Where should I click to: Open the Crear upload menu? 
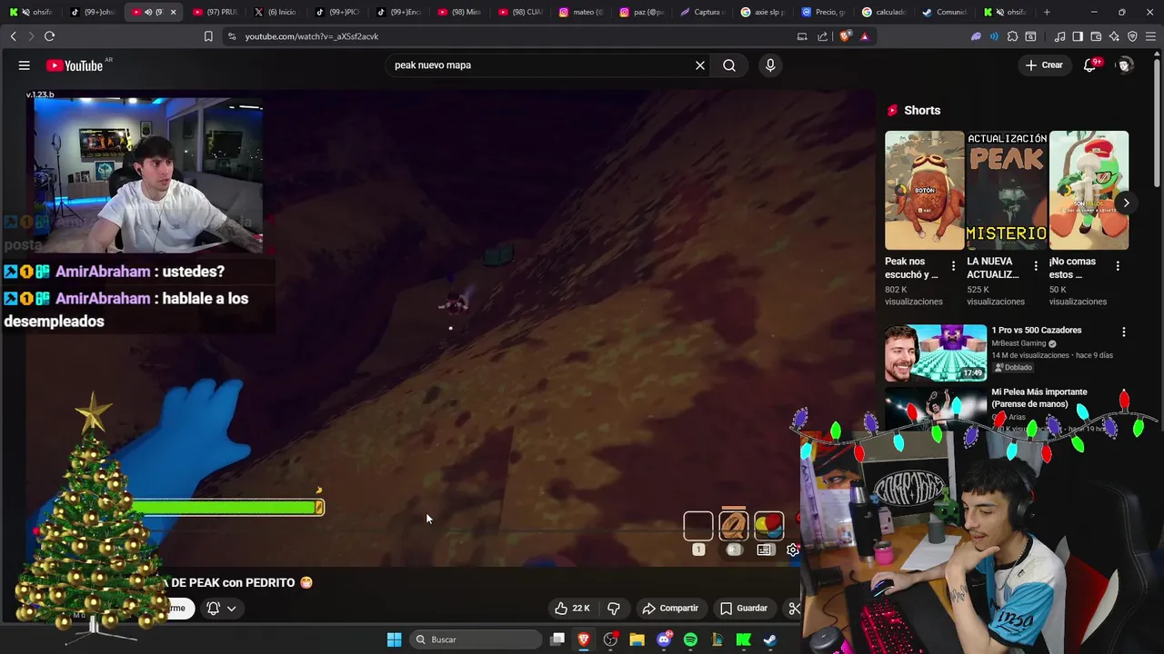click(1044, 65)
